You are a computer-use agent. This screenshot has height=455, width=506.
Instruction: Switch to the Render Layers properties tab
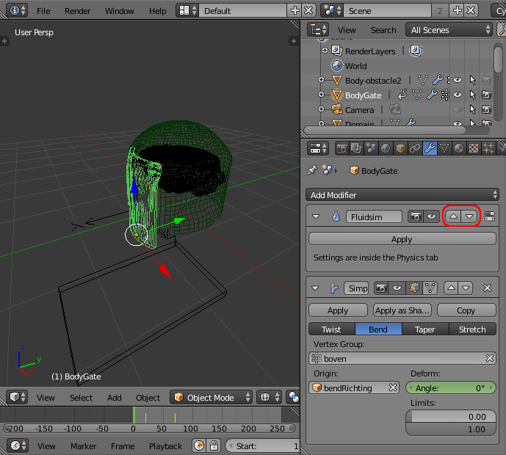coord(356,149)
